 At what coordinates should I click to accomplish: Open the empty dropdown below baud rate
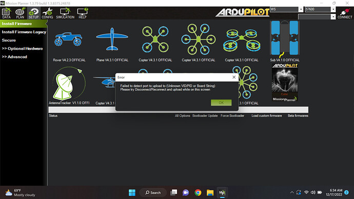click(x=333, y=17)
